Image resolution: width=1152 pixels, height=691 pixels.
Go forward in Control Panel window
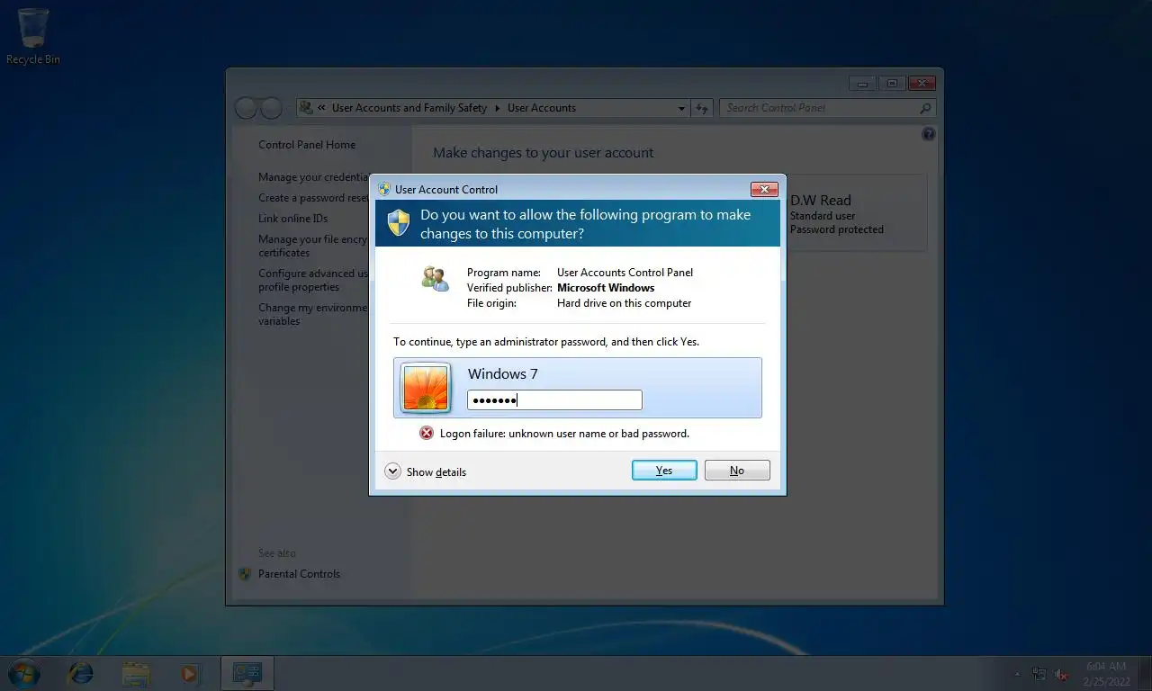271,109
